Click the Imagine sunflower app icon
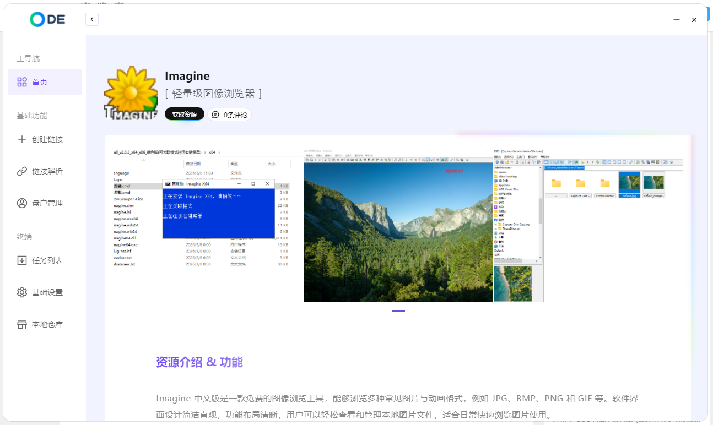This screenshot has width=713, height=425. (131, 92)
